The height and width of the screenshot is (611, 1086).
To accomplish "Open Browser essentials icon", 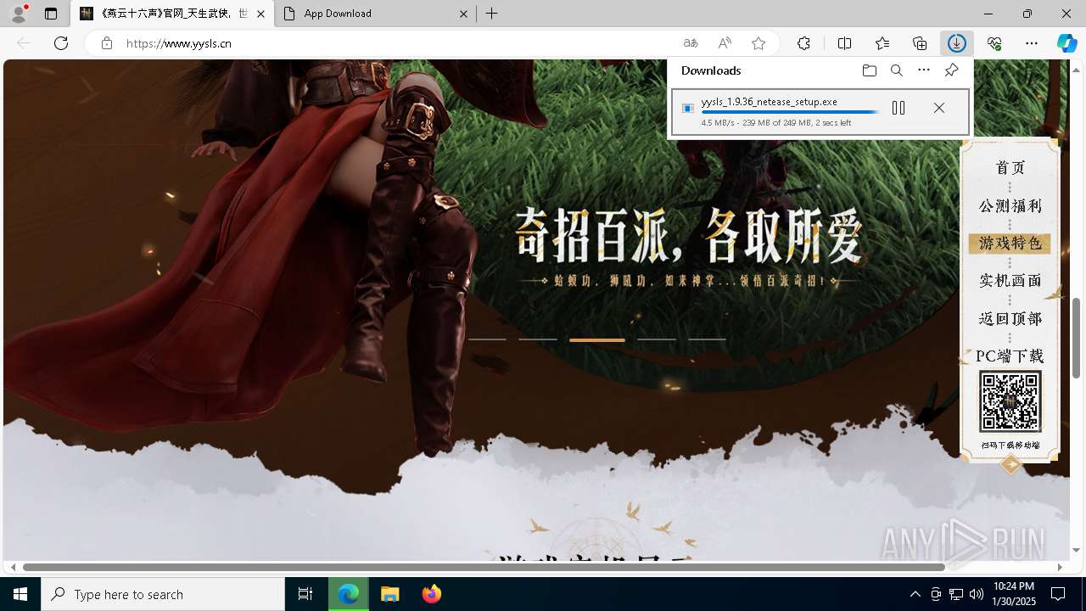I will 994,43.
